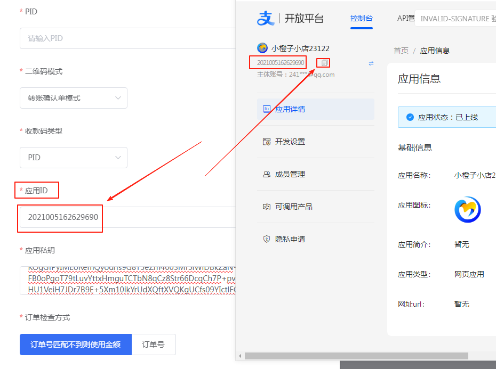Select the 订单号 check mode option
Image resolution: width=496 pixels, height=369 pixels.
154,345
